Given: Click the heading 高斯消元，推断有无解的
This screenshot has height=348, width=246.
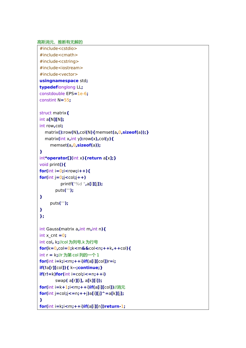Looking at the screenshot, I should 60,42.
